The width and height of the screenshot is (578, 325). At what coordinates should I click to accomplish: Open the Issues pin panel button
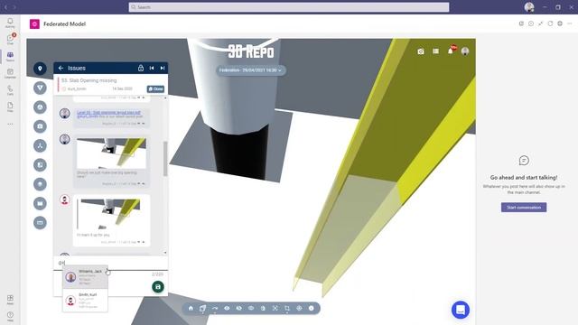click(40, 69)
